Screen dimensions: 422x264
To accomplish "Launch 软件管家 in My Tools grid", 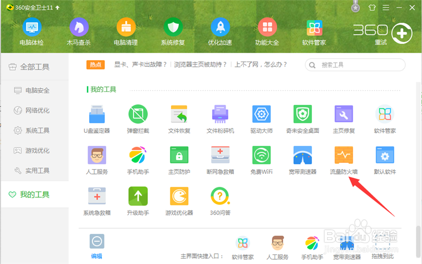I will [x=385, y=119].
